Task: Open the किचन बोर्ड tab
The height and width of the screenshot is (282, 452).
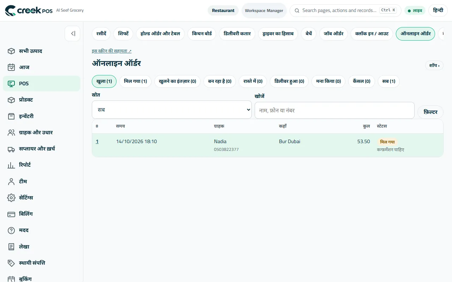Action: [202, 34]
